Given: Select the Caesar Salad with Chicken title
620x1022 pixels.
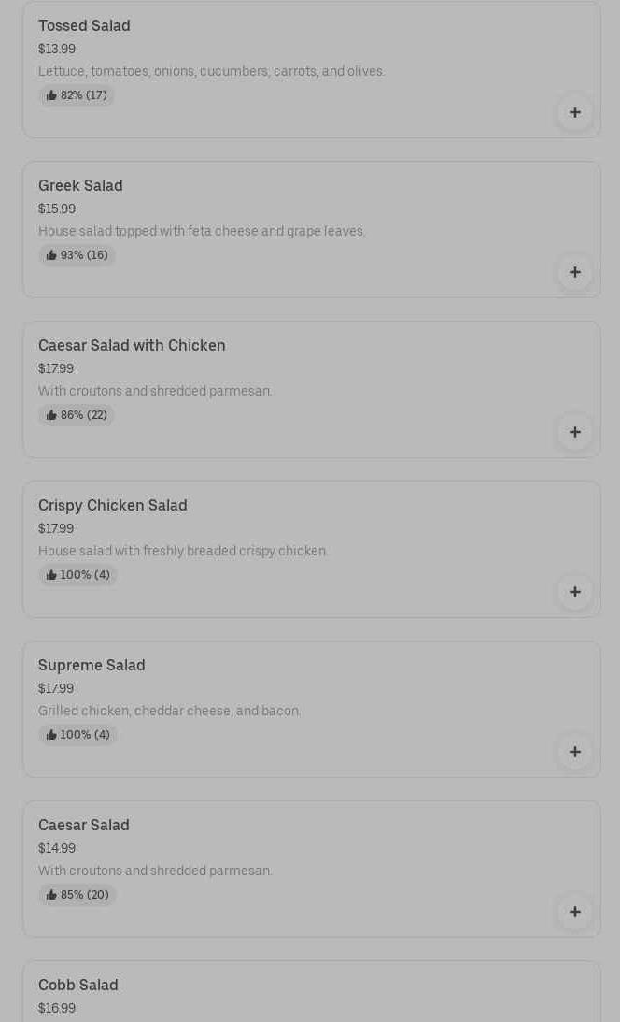Looking at the screenshot, I should [x=132, y=346].
